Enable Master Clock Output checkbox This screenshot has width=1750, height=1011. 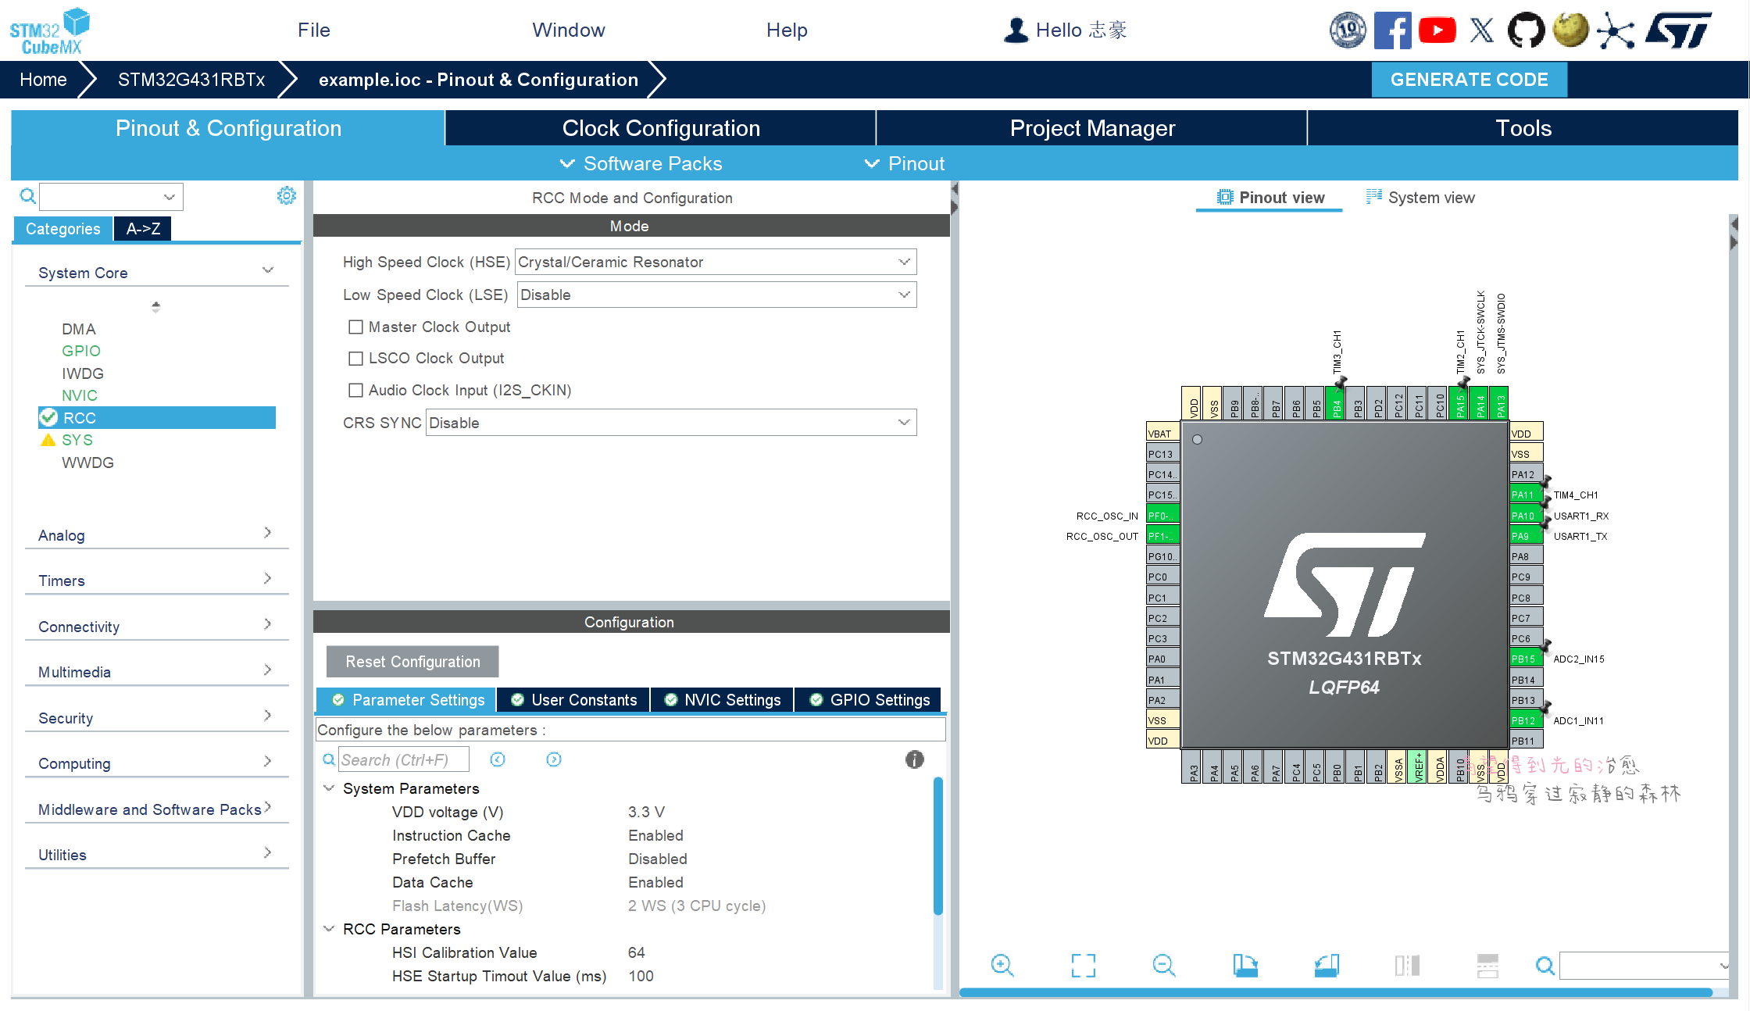356,327
